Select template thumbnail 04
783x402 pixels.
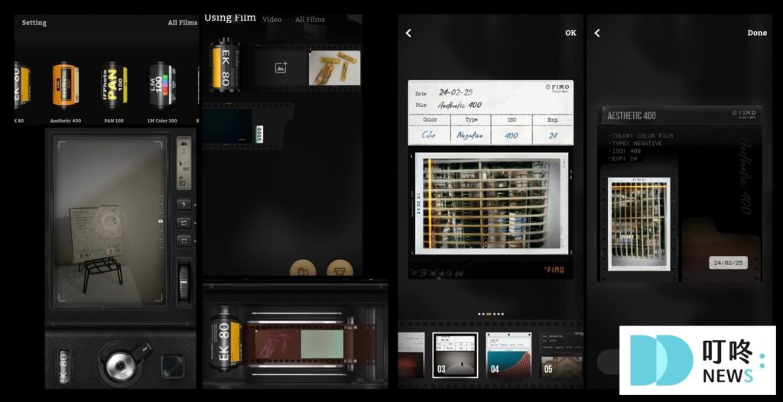tap(508, 355)
